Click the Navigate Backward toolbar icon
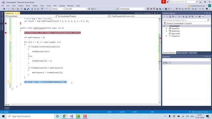This screenshot has width=212, height=119. pyautogui.click(x=4, y=9)
